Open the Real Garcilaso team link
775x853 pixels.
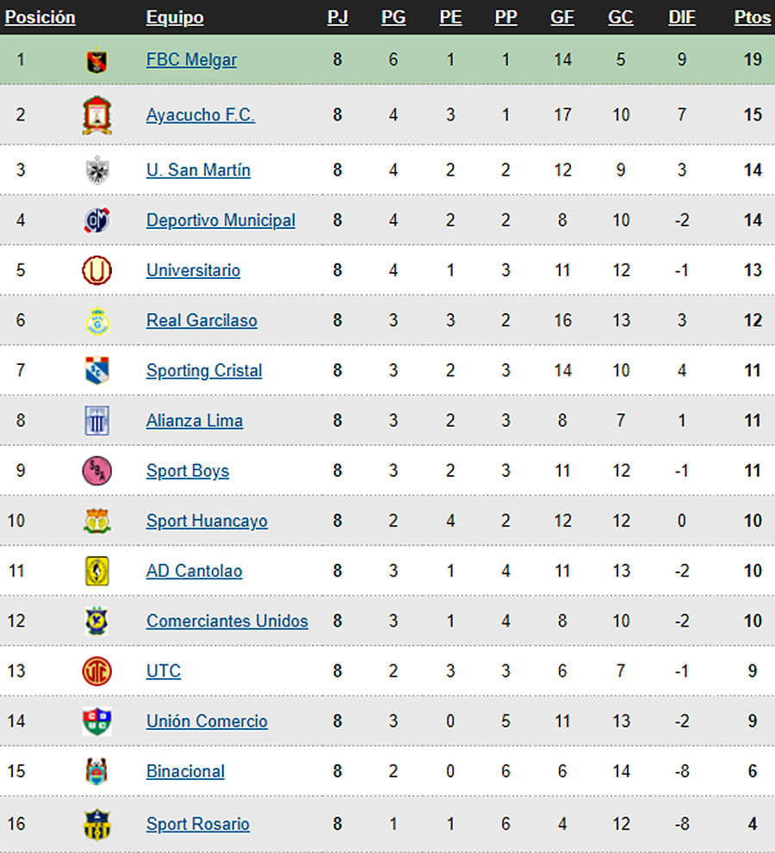click(x=201, y=320)
